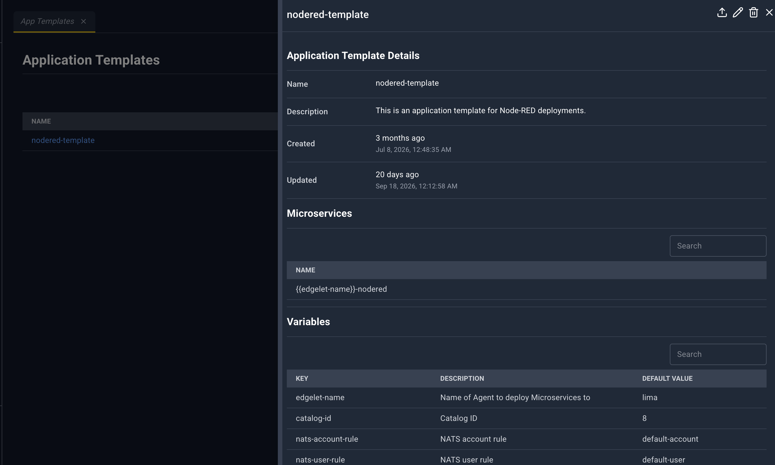Select the nats-user-rule variable key
Image resolution: width=775 pixels, height=465 pixels.
coord(320,460)
